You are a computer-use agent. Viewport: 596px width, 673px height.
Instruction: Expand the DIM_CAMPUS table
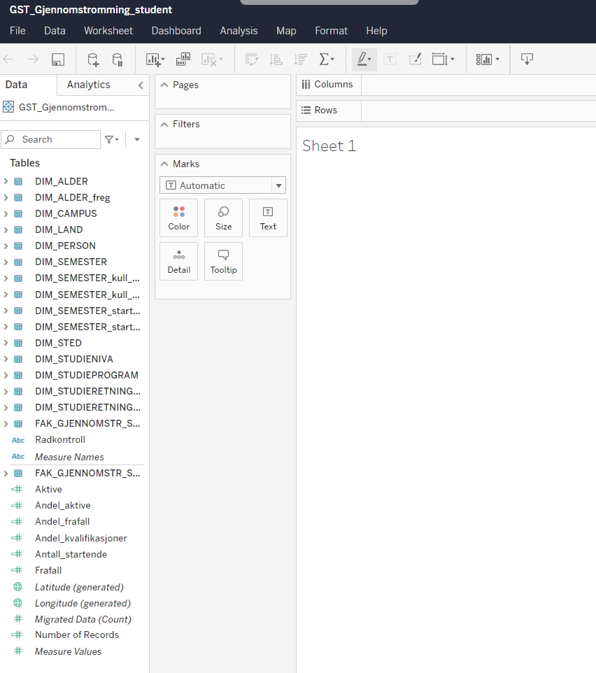6,213
